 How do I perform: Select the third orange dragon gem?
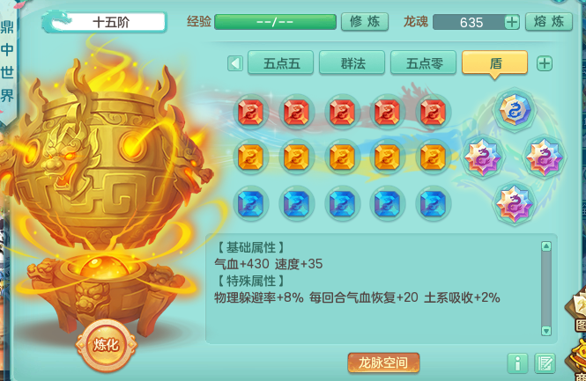[x=342, y=158]
